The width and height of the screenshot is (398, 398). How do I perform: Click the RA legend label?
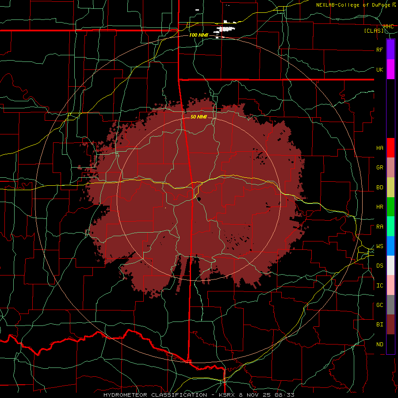click(x=379, y=227)
